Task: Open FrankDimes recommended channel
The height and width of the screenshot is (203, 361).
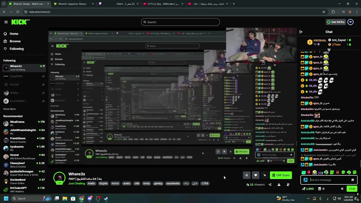Action: (x=23, y=140)
